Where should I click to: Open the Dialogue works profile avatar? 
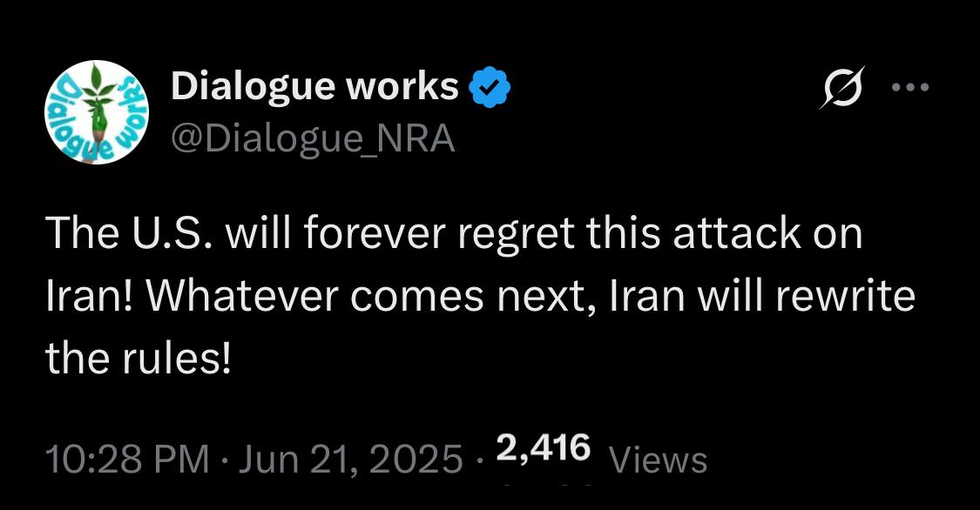point(97,112)
